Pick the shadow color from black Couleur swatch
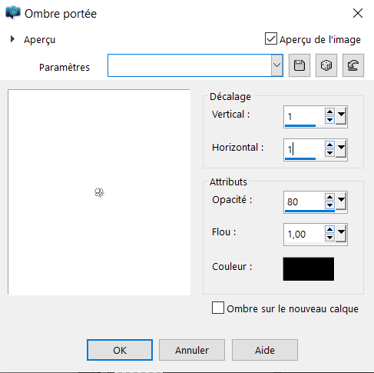Viewport: 374px width, 373px height. coord(309,269)
